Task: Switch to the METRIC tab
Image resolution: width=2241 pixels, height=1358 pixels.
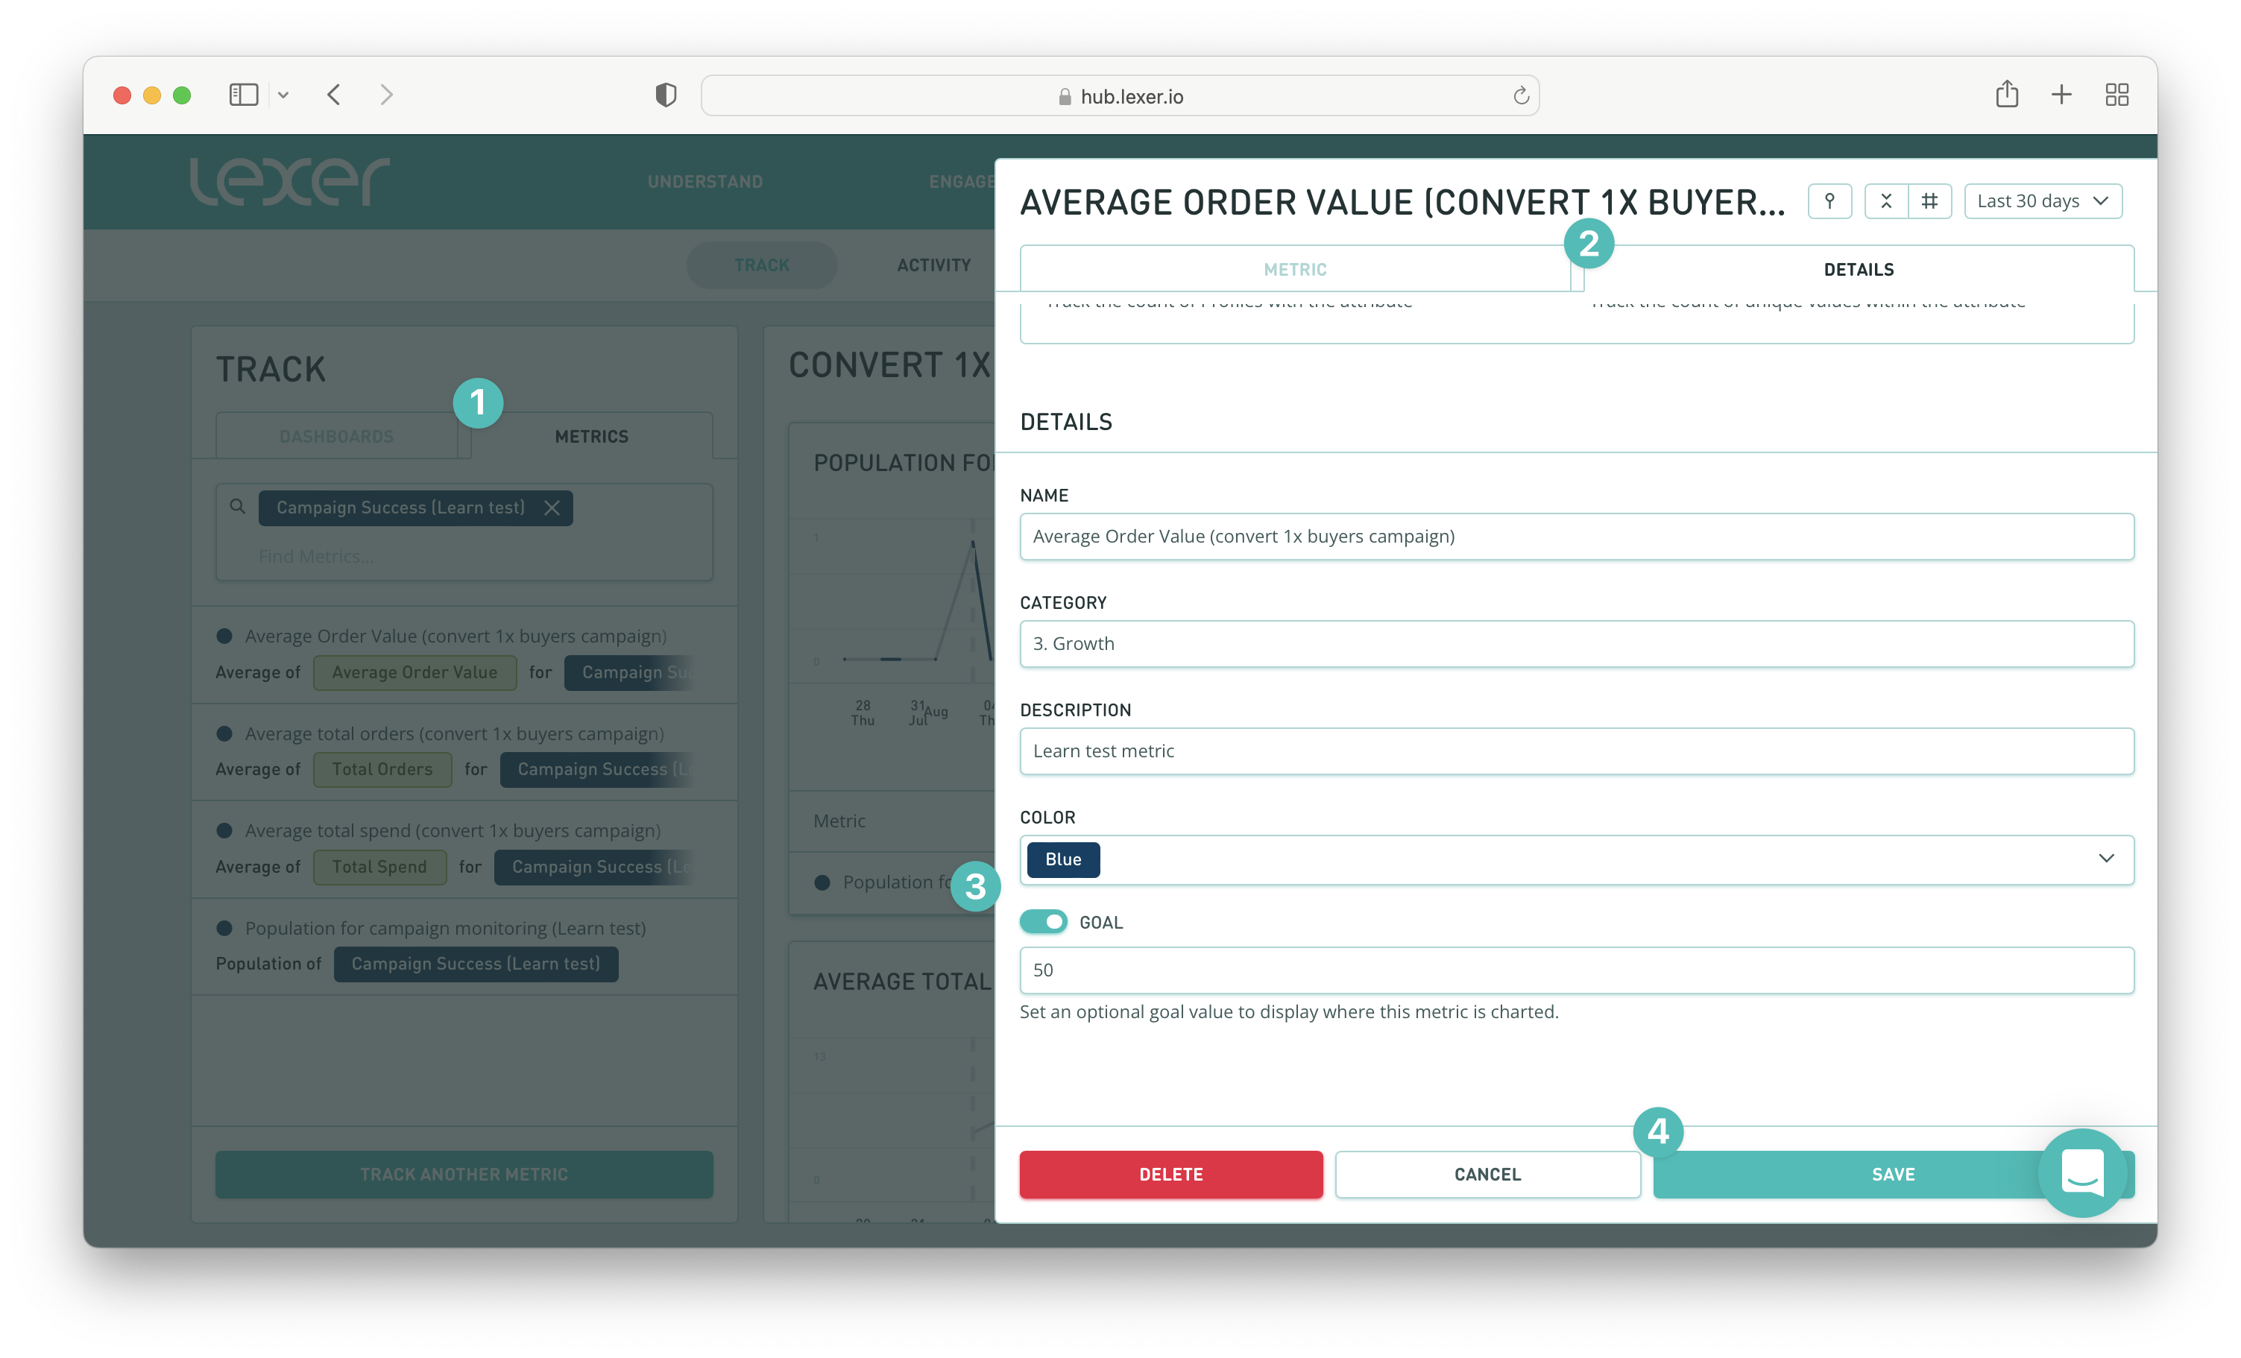Action: pos(1294,269)
